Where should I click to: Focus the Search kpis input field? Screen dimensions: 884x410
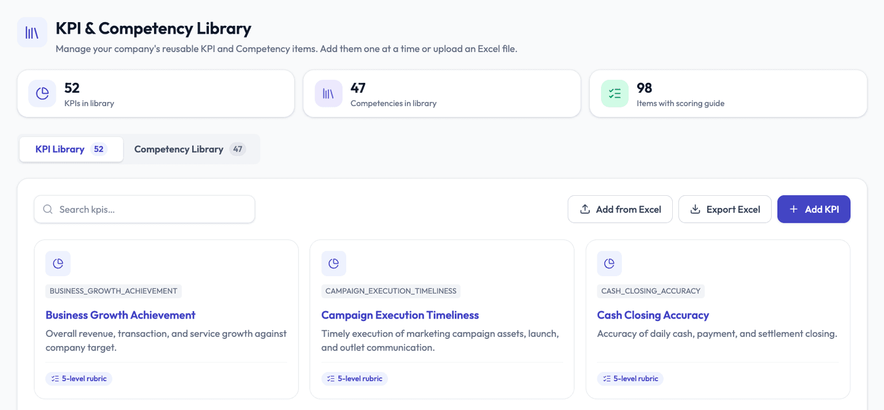pos(144,209)
